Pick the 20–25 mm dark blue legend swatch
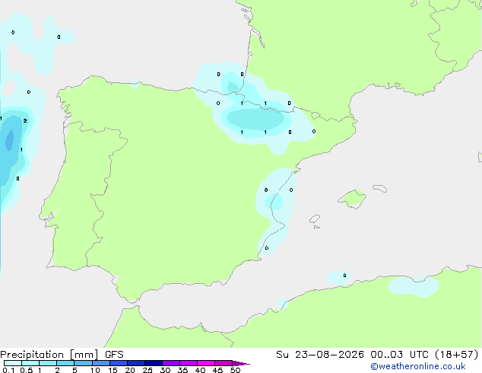This screenshot has width=482, height=373. (x=136, y=363)
